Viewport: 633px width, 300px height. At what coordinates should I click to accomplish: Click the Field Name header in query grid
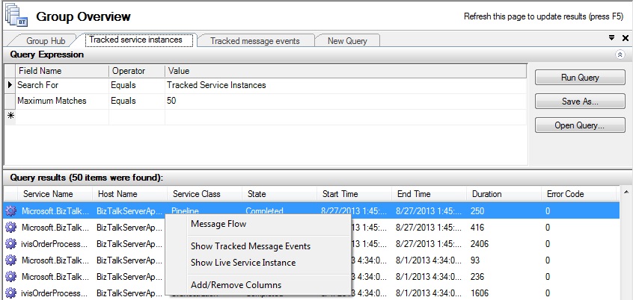click(x=62, y=71)
